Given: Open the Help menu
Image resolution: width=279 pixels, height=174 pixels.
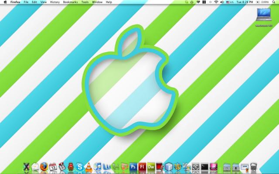Looking at the screenshot, I should (x=109, y=2).
